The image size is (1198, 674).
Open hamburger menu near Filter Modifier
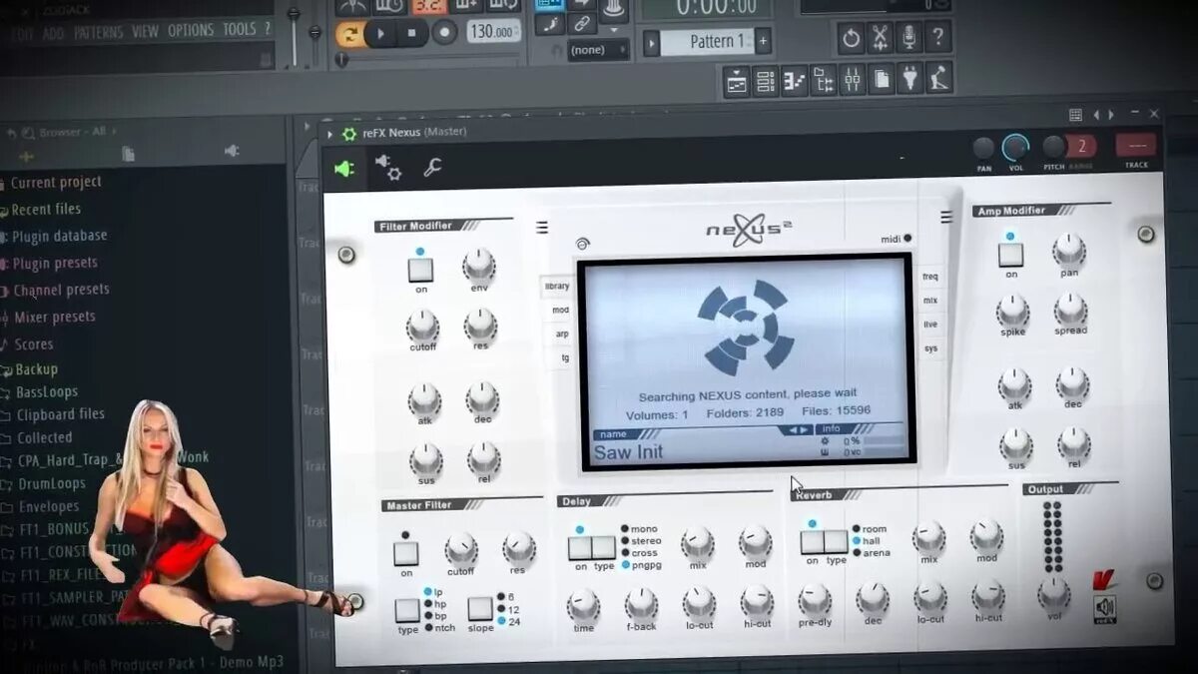(542, 228)
